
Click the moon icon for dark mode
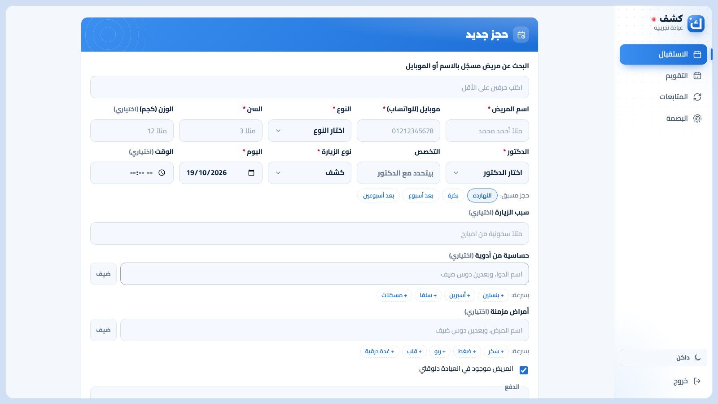pos(697,357)
